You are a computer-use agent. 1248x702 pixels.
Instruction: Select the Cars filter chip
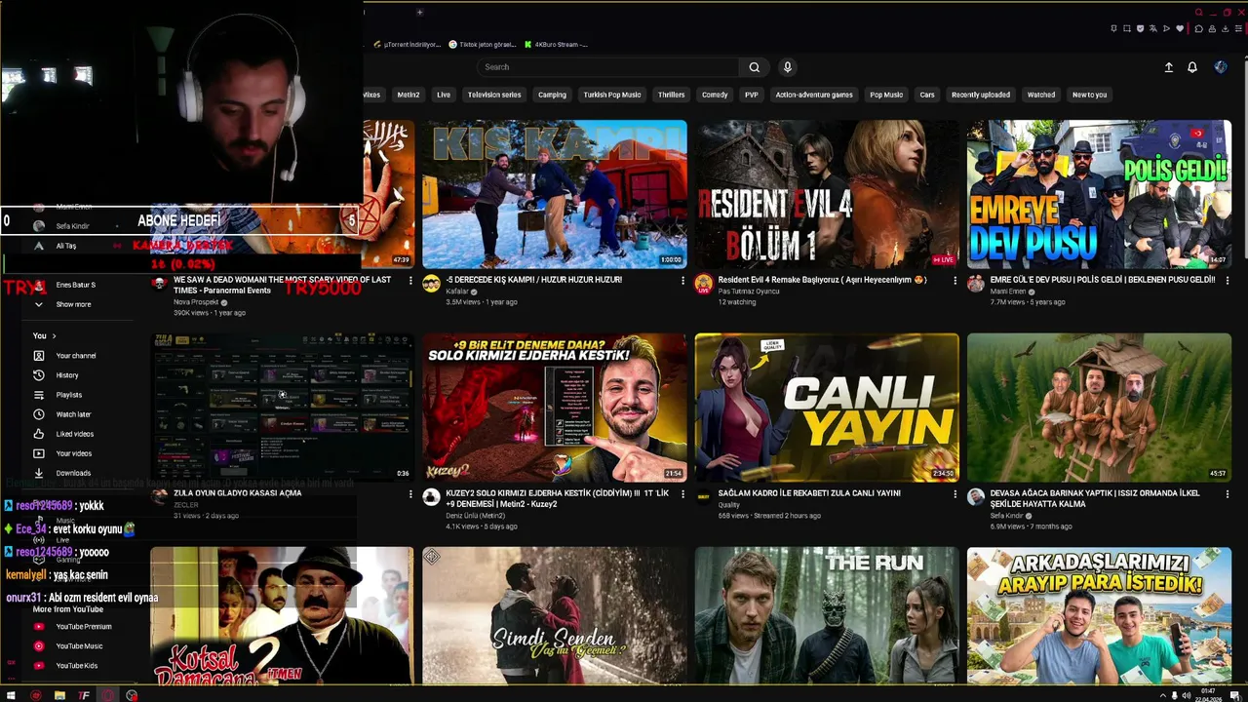tap(927, 95)
